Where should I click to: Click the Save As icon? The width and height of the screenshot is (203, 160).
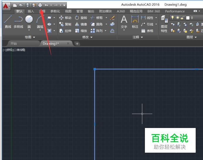coord(34,5)
